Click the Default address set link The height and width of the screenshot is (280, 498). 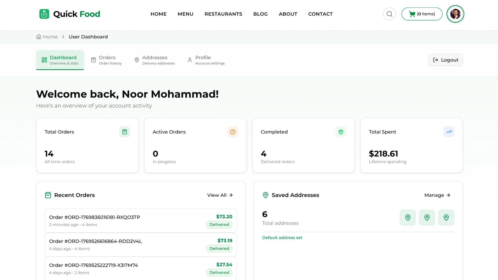[x=282, y=237]
